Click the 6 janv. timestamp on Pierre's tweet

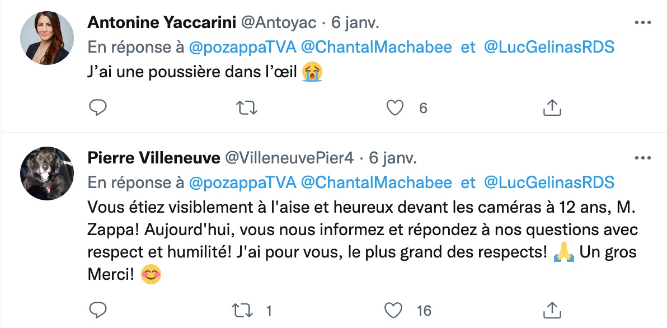pos(393,158)
